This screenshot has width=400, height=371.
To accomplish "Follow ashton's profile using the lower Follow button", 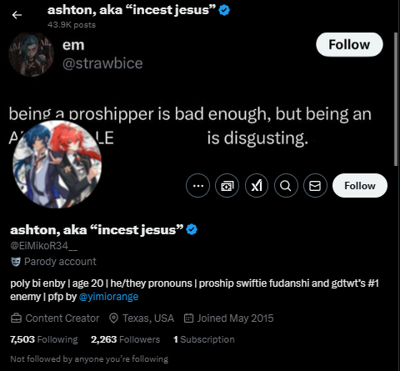I will coord(360,186).
